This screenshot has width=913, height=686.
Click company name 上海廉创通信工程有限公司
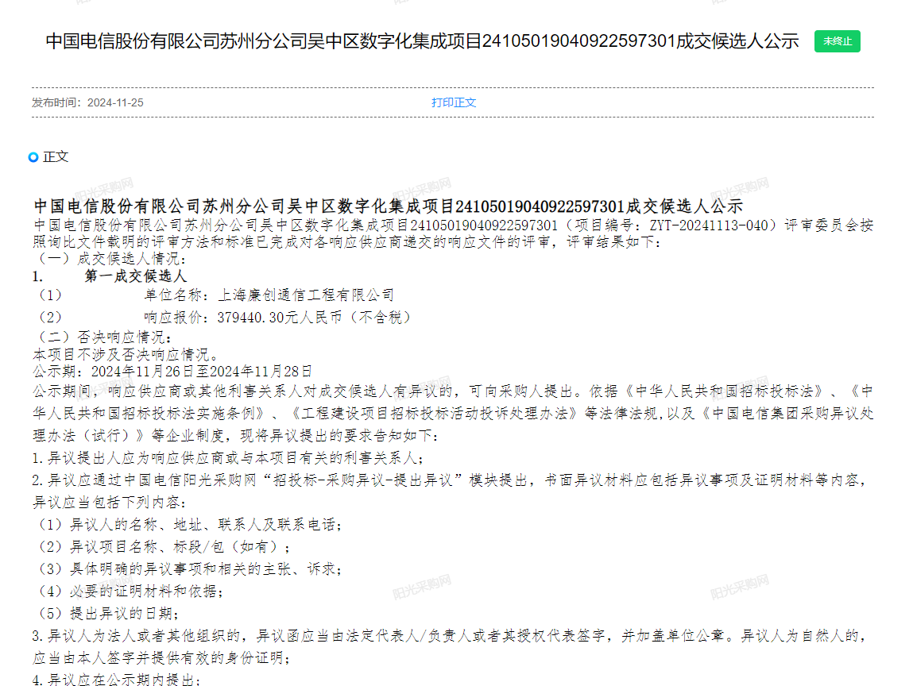tap(305, 295)
